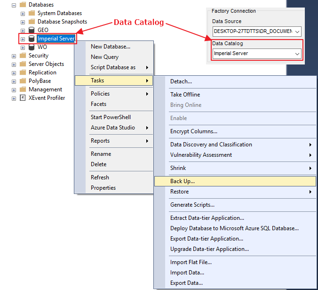Open the Data Source dropdown
Viewport: 318px width, 290px height.
(x=297, y=32)
